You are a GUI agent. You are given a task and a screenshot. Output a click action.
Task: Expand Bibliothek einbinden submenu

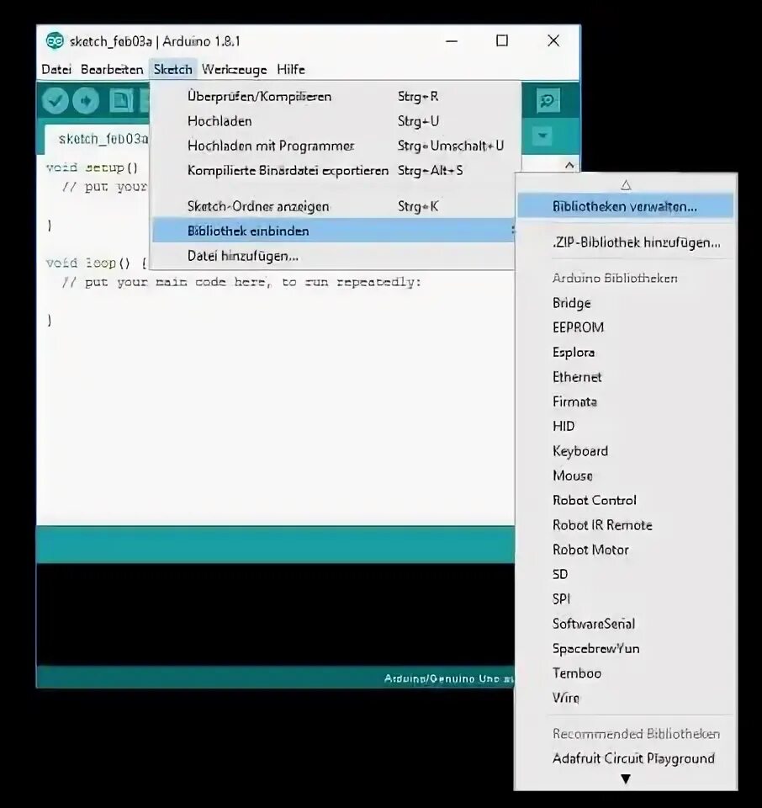(332, 231)
